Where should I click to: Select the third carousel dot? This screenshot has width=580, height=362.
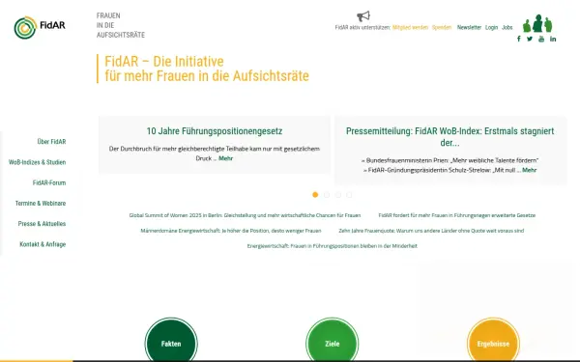pyautogui.click(x=337, y=195)
